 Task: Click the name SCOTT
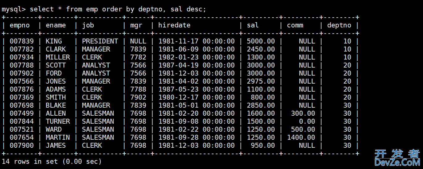[56, 65]
